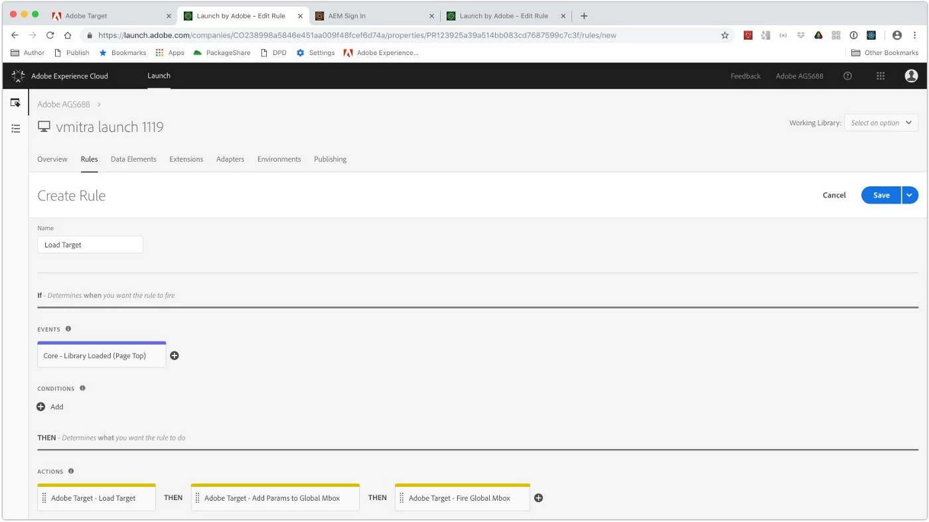
Task: Click the sidebar list icon
Action: 15,128
